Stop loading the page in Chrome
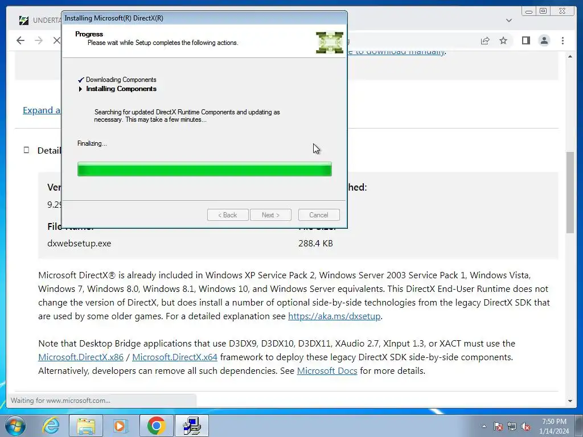The width and height of the screenshot is (583, 437). coord(56,40)
